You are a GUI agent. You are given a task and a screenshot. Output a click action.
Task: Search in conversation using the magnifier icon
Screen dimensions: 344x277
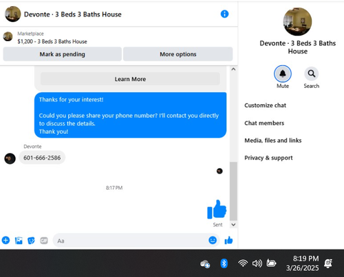tap(311, 73)
